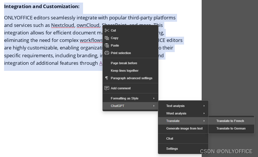Choose Copy from the context menu

(x=130, y=38)
